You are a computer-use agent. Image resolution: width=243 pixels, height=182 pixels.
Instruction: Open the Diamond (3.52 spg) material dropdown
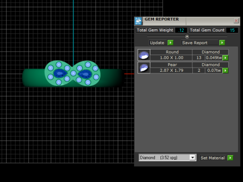pyautogui.click(x=192, y=157)
